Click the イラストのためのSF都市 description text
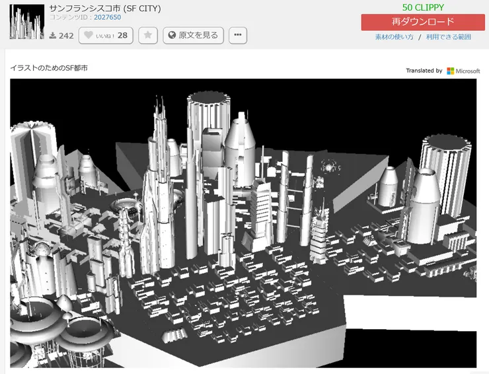489x374 pixels. [49, 67]
